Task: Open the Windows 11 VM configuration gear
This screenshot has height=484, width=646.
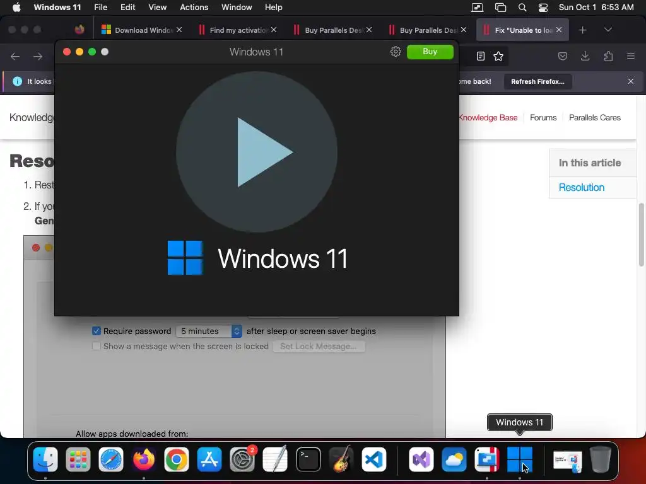Action: point(396,52)
